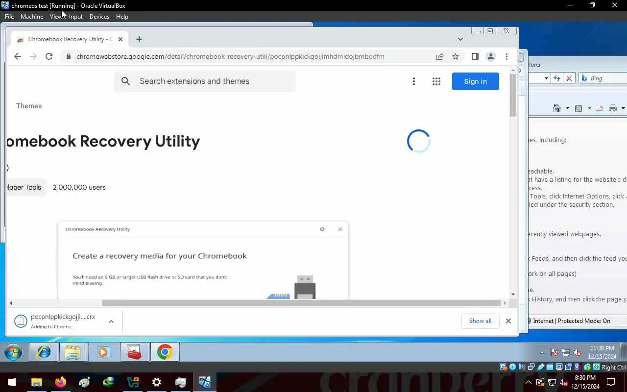Image resolution: width=627 pixels, height=392 pixels.
Task: Click the horizontal scrollbar thumb in Chrome
Action: [301, 303]
